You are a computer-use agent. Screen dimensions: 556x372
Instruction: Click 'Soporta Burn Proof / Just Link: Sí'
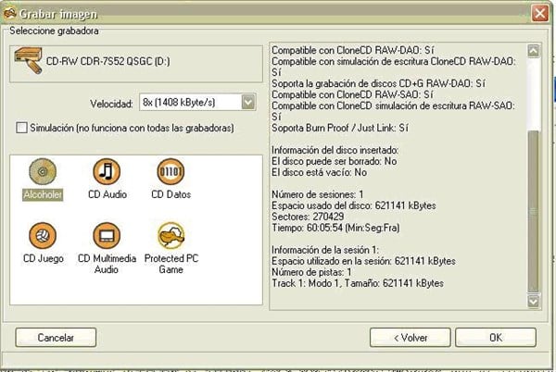340,128
